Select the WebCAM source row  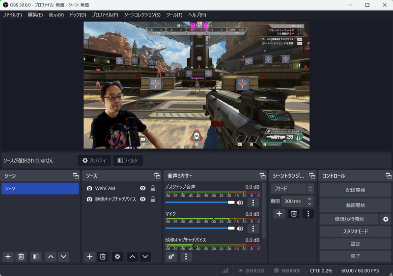point(121,188)
